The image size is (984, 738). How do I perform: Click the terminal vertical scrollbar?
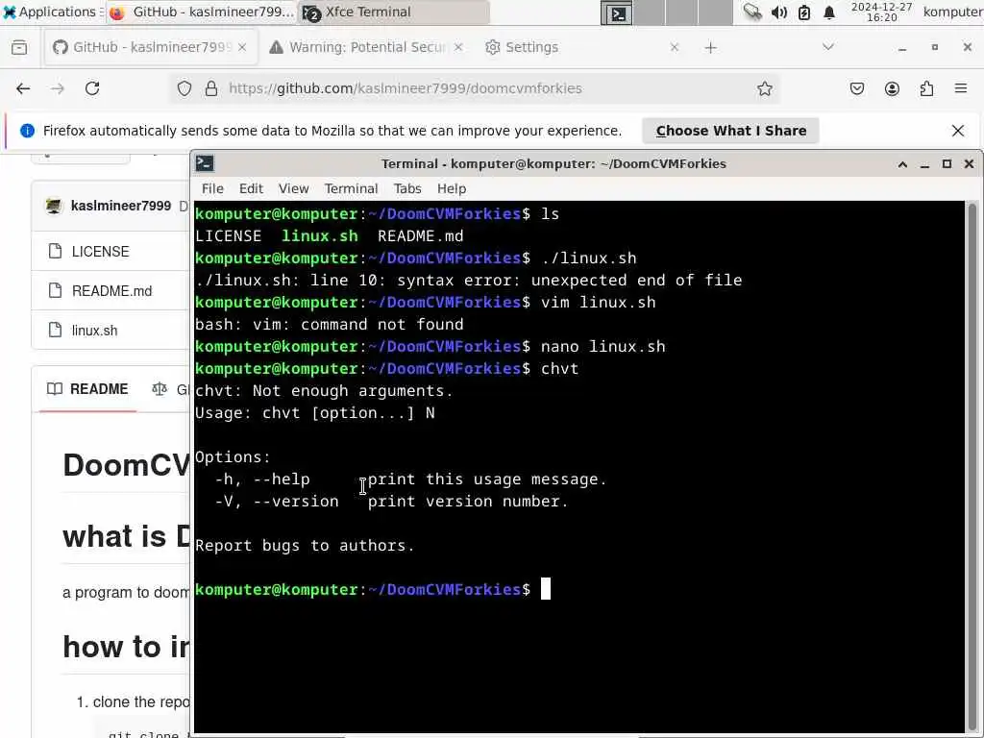(x=972, y=464)
